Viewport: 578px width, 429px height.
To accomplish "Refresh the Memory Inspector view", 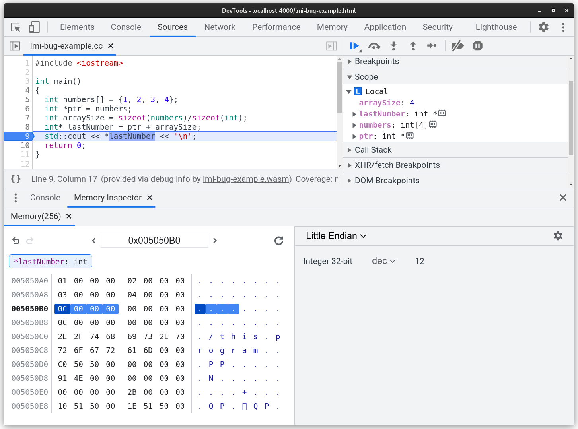I will pyautogui.click(x=279, y=241).
